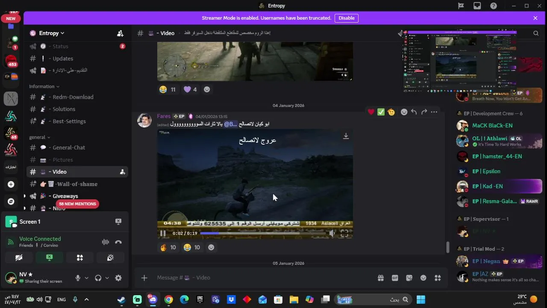
Task: Toggle screen share button
Action: coord(50,258)
